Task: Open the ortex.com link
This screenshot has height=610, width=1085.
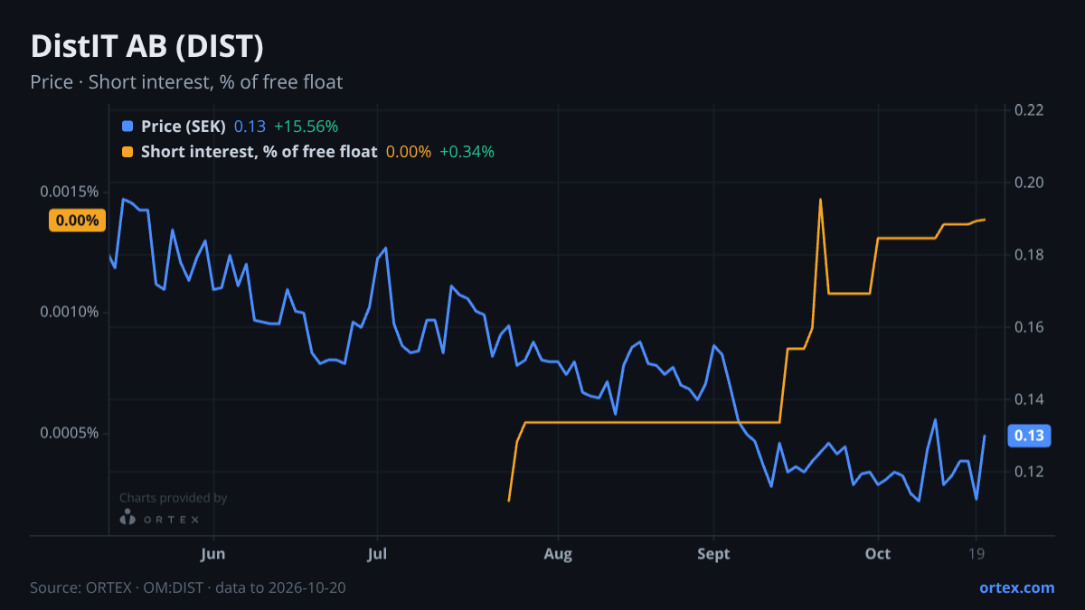Action: [1017, 587]
